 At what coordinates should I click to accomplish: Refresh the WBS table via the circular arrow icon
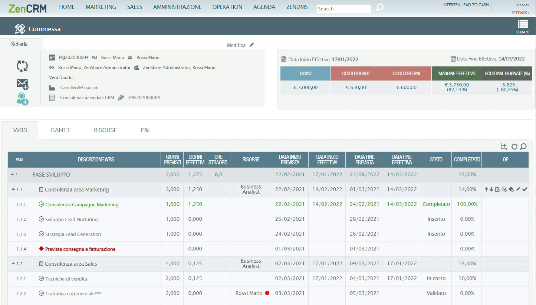(514, 147)
